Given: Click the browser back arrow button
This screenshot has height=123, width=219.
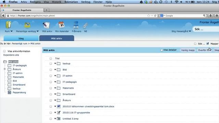Looking at the screenshot, I should tap(3, 16).
